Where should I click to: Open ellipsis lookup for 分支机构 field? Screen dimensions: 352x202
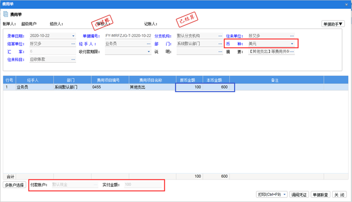(220, 36)
